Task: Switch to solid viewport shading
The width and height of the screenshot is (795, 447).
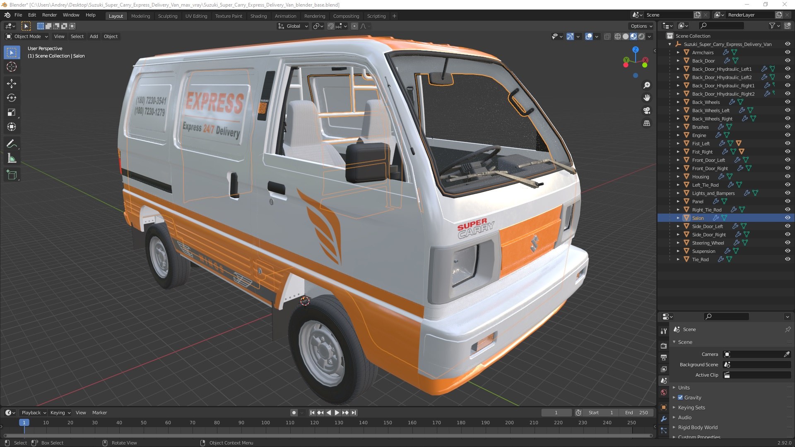Action: [x=626, y=36]
